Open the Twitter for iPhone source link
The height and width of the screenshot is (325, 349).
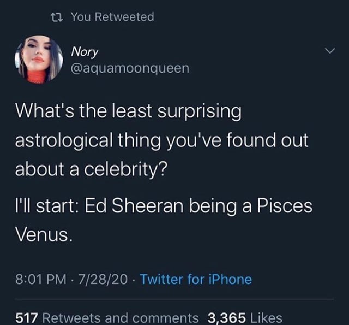(196, 280)
